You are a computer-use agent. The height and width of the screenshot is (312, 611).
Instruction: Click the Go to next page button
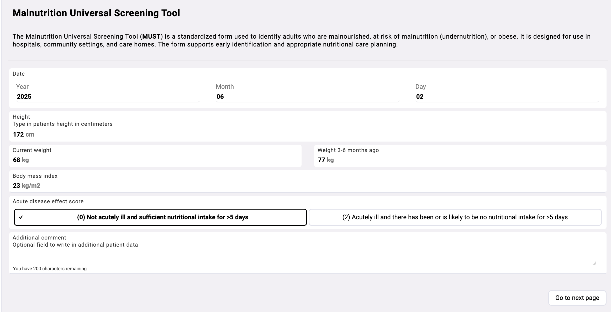pos(577,298)
